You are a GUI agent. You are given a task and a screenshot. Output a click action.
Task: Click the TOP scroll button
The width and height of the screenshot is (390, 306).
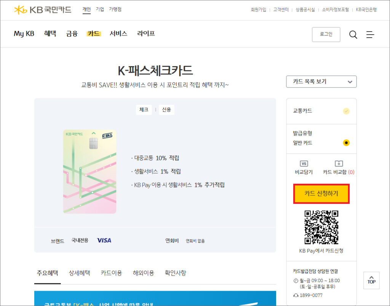pos(371,280)
